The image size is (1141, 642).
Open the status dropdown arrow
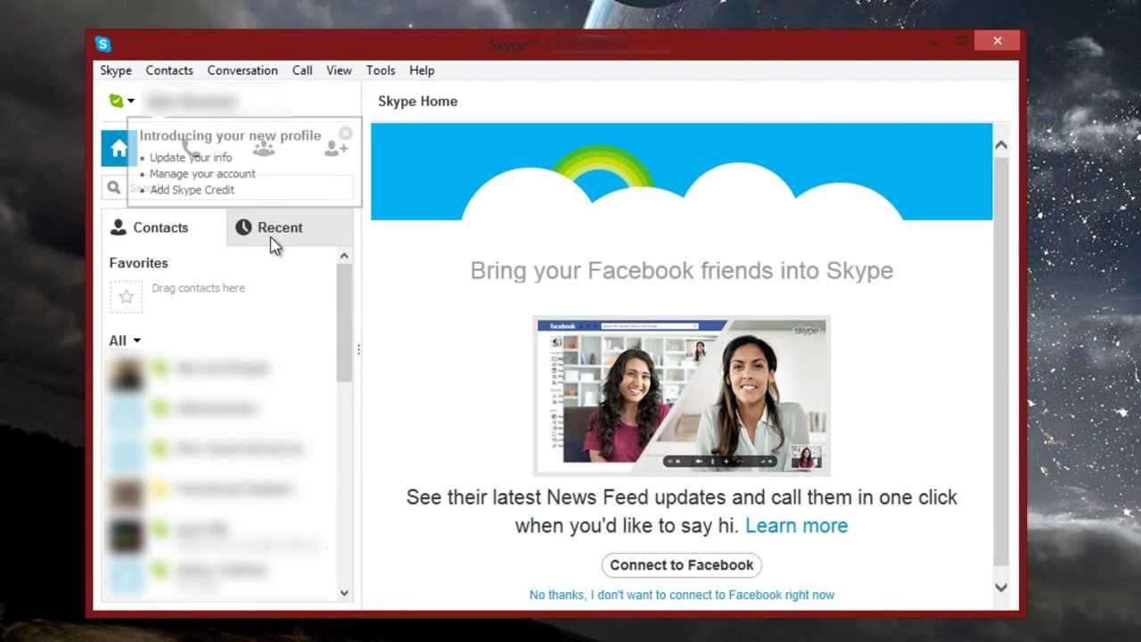131,101
